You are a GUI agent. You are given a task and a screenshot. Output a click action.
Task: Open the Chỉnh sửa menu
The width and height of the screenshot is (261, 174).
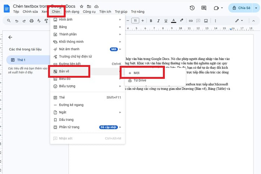[x=30, y=12]
